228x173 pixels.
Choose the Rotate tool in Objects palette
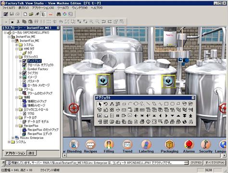coord(106,104)
